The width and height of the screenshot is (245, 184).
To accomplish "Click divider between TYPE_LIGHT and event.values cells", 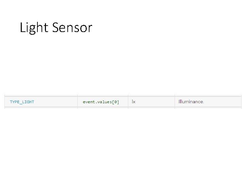I will coord(77,102).
